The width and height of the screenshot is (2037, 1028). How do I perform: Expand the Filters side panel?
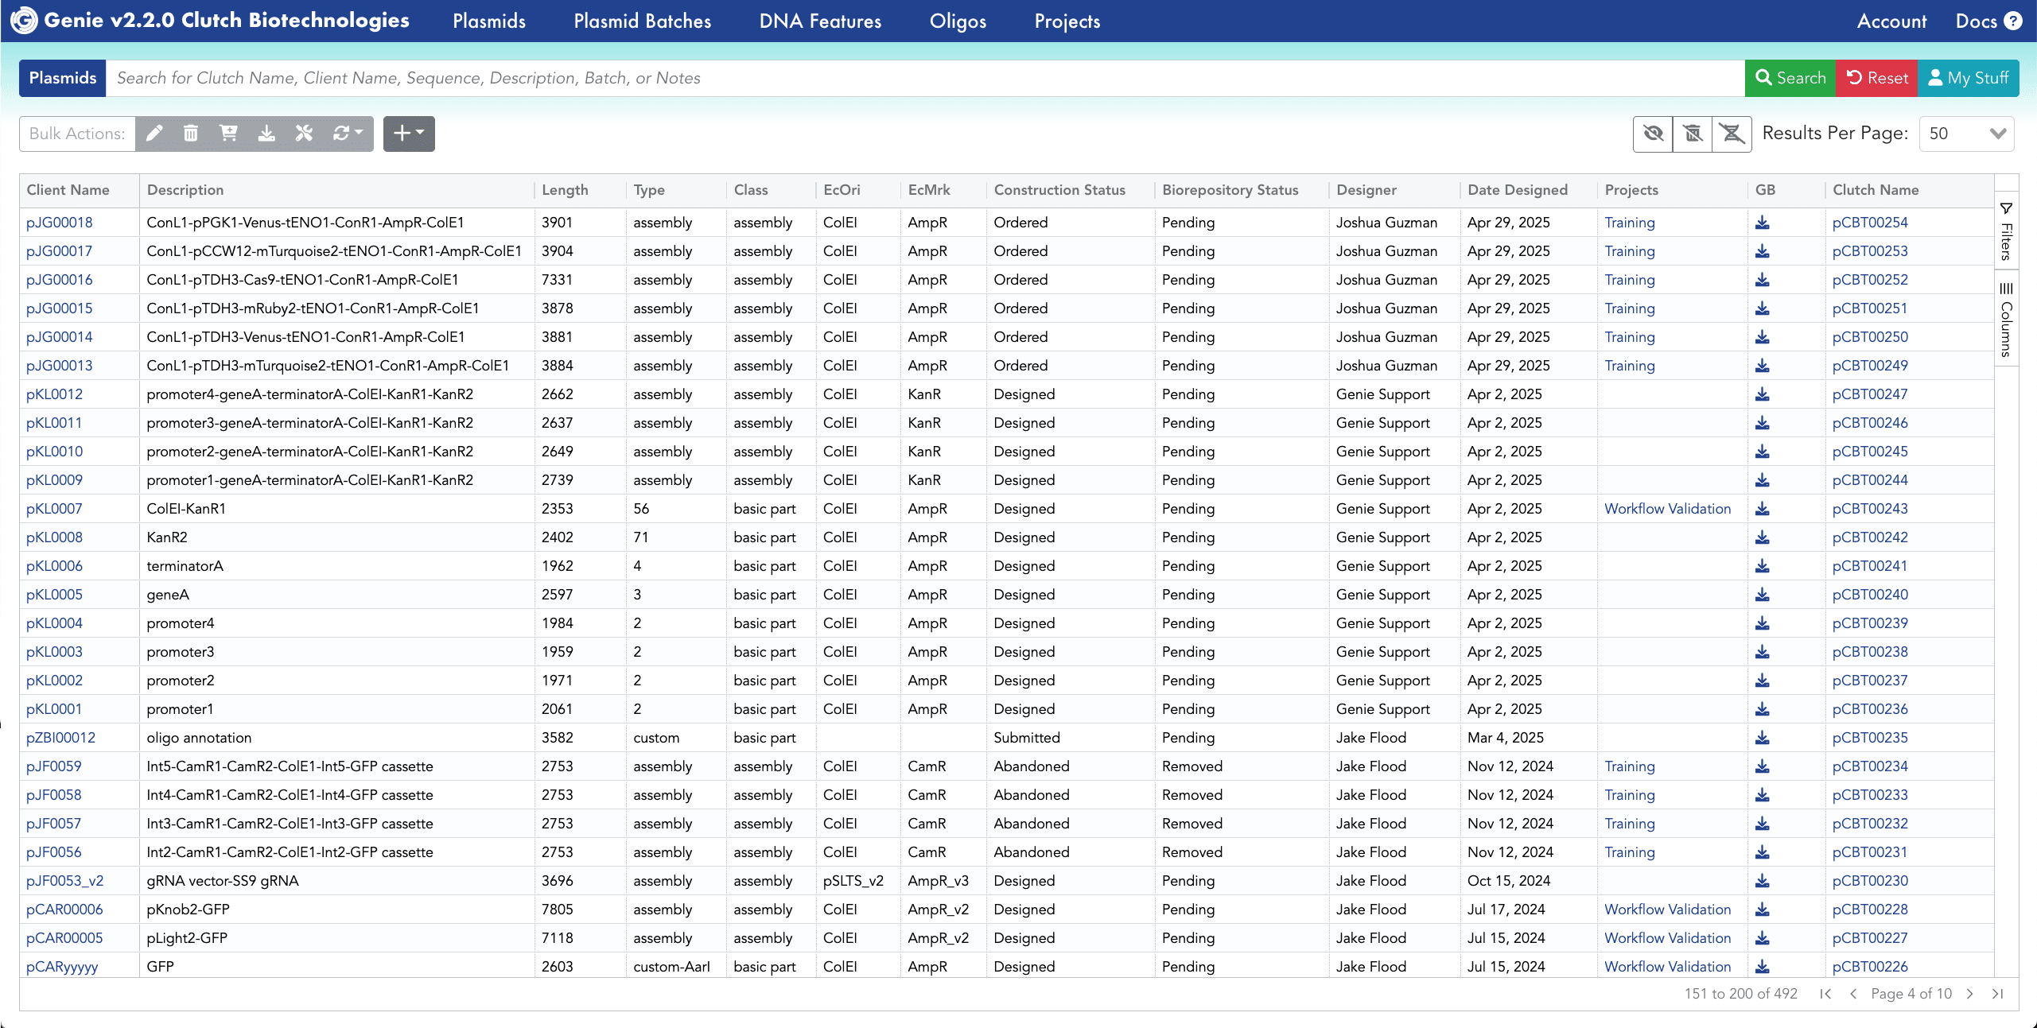point(2006,231)
